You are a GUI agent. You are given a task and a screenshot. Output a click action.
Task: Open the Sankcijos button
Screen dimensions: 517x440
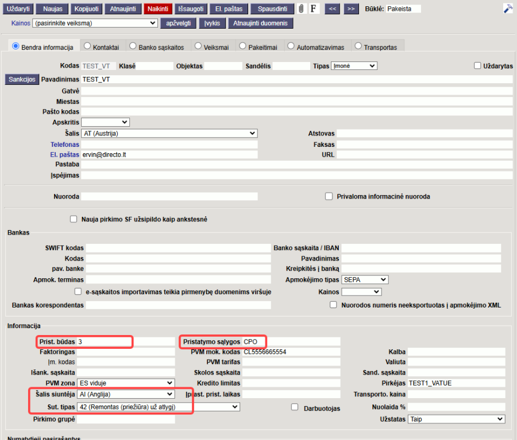pyautogui.click(x=22, y=79)
